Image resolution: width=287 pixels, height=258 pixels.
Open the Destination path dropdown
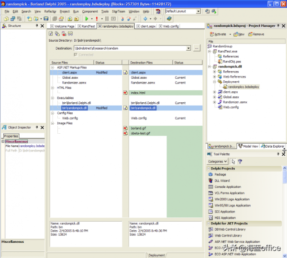(188, 48)
